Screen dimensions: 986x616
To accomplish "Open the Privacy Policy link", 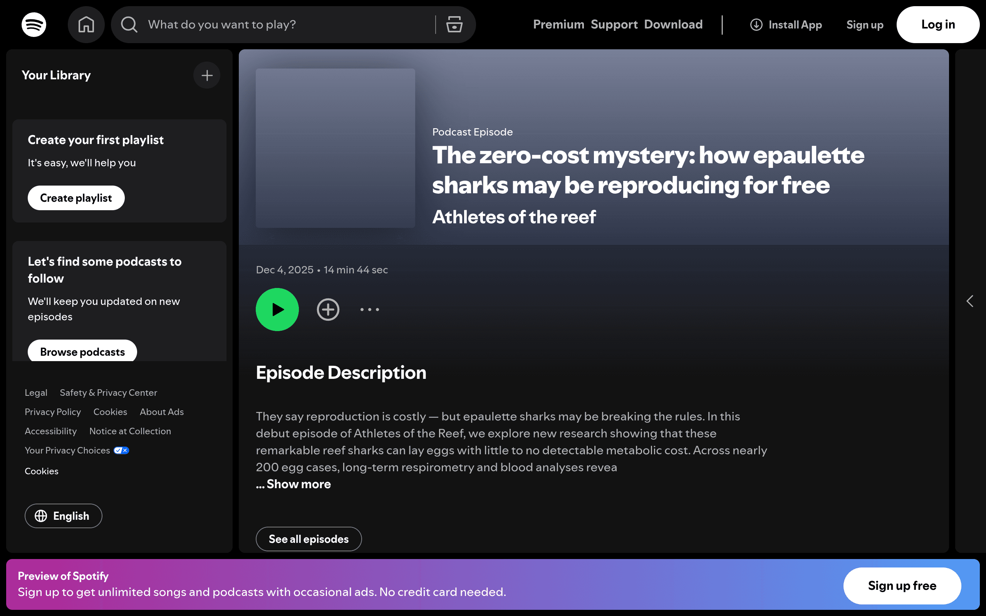I will 53,412.
